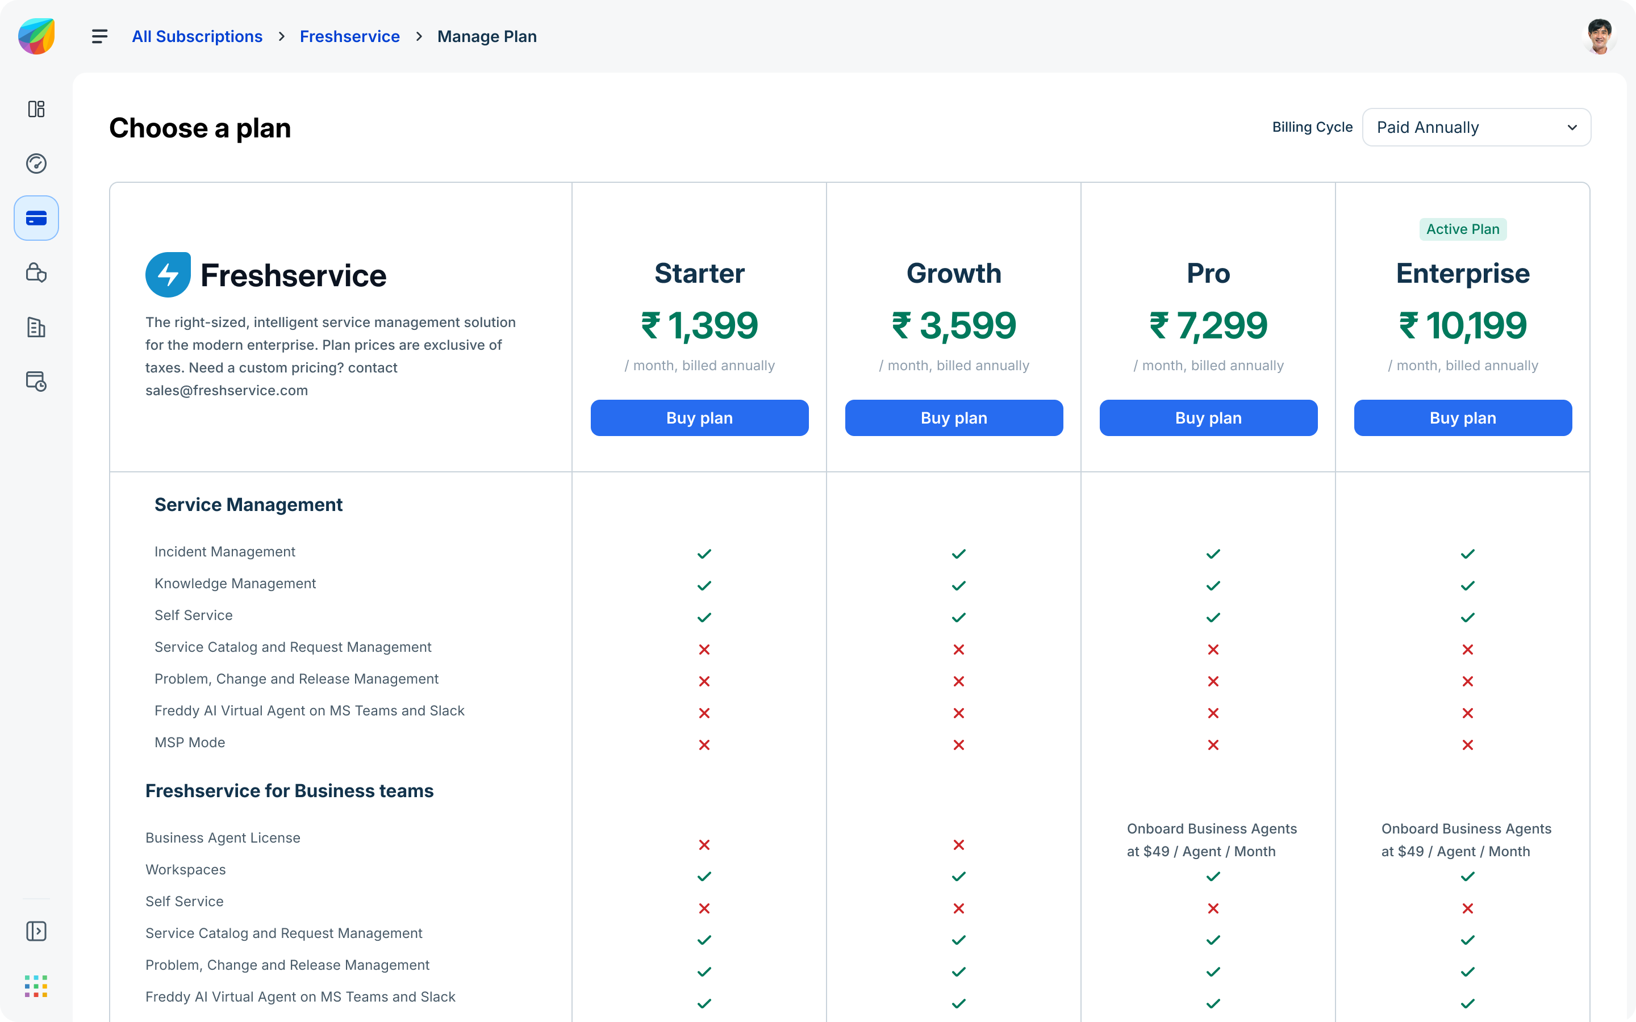Viewport: 1636px width, 1022px height.
Task: Open the building organization sidebar icon
Action: (x=36, y=327)
